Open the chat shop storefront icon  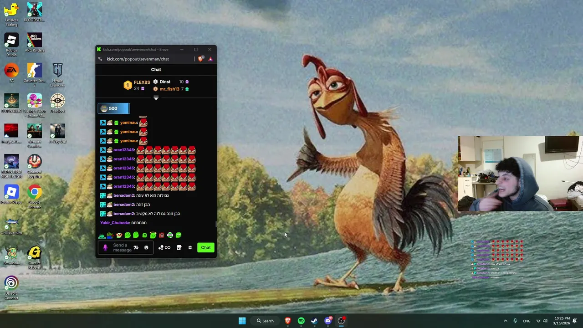179,248
